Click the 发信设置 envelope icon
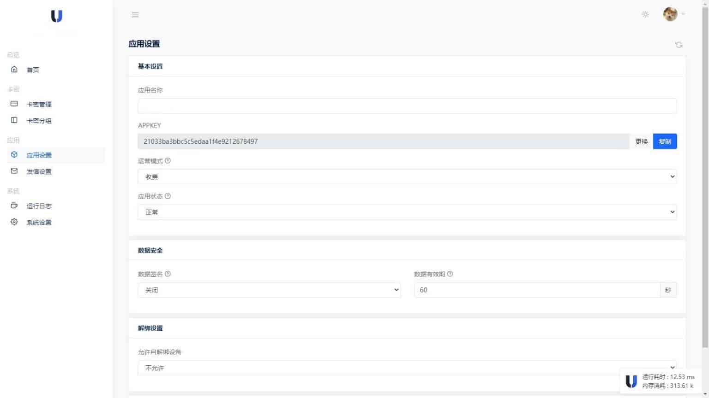Viewport: 709px width, 398px height. point(14,171)
